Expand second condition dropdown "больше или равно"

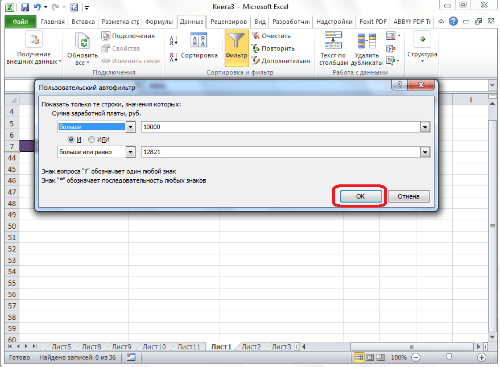(x=130, y=152)
